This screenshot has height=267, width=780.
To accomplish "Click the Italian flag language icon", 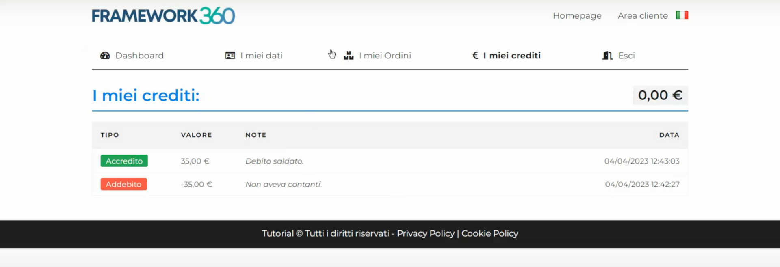I will click(x=682, y=15).
